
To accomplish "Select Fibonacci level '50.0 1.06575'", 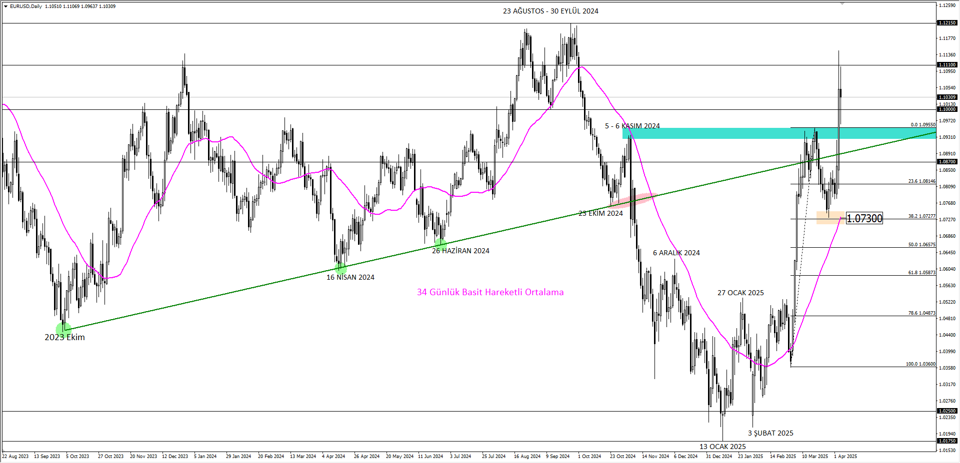I will coord(921,245).
